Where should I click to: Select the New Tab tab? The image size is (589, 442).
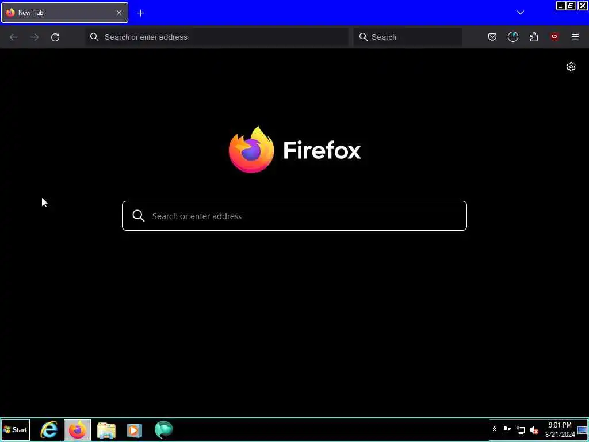pyautogui.click(x=64, y=13)
